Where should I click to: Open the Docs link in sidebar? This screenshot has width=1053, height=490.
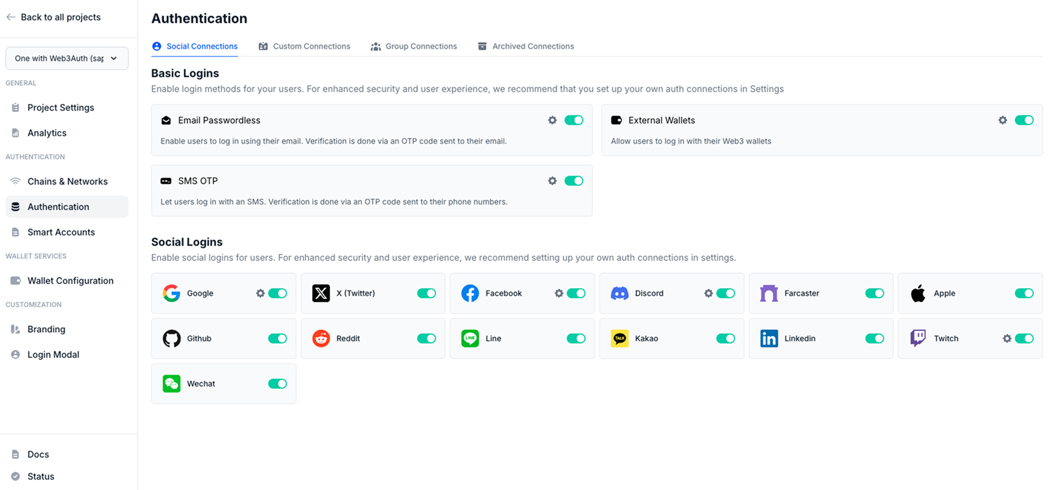point(38,455)
